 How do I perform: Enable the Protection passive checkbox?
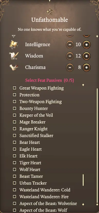pyautogui.click(x=14, y=95)
